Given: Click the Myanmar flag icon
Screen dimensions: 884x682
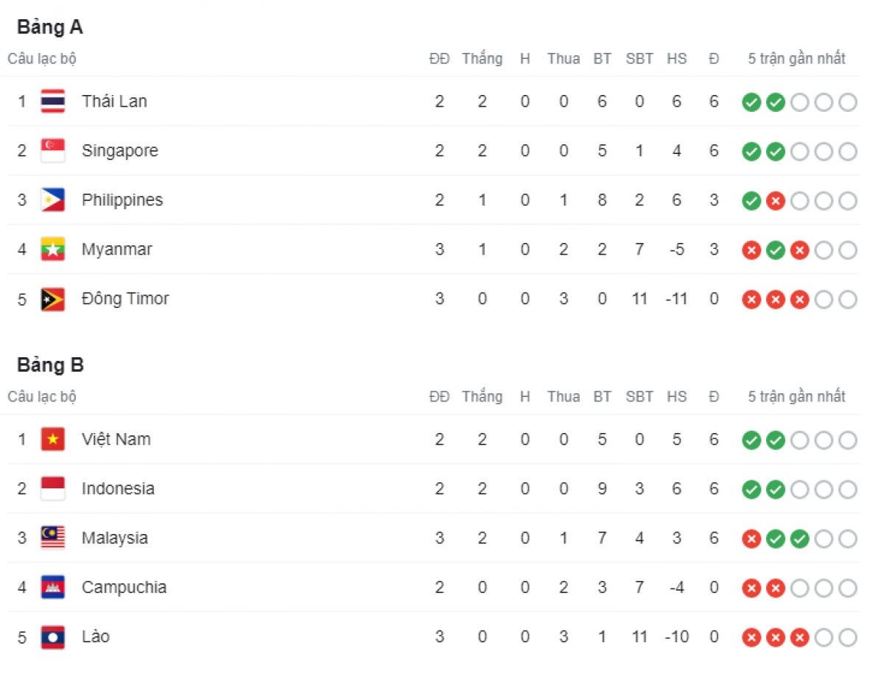Looking at the screenshot, I should [x=53, y=250].
